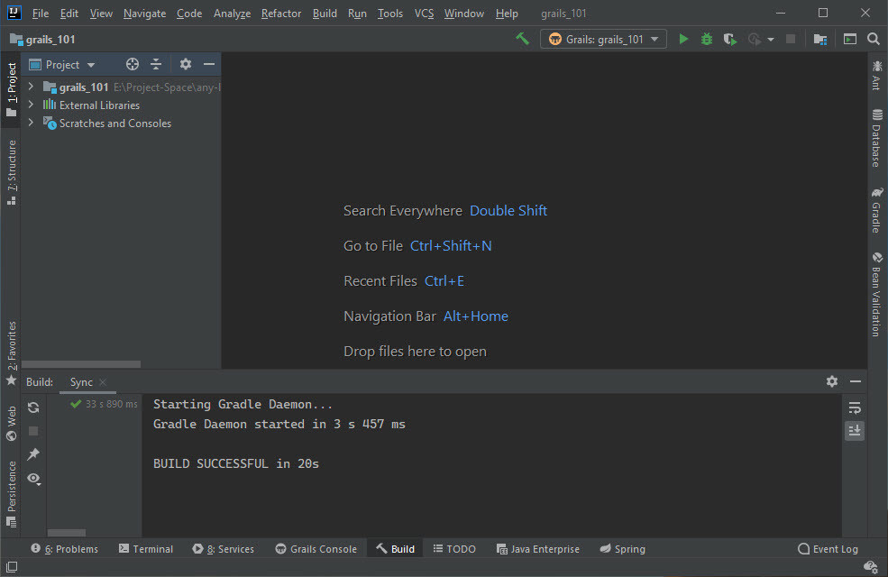This screenshot has width=888, height=577.
Task: Open the Persistence side tab
Action: 12,494
